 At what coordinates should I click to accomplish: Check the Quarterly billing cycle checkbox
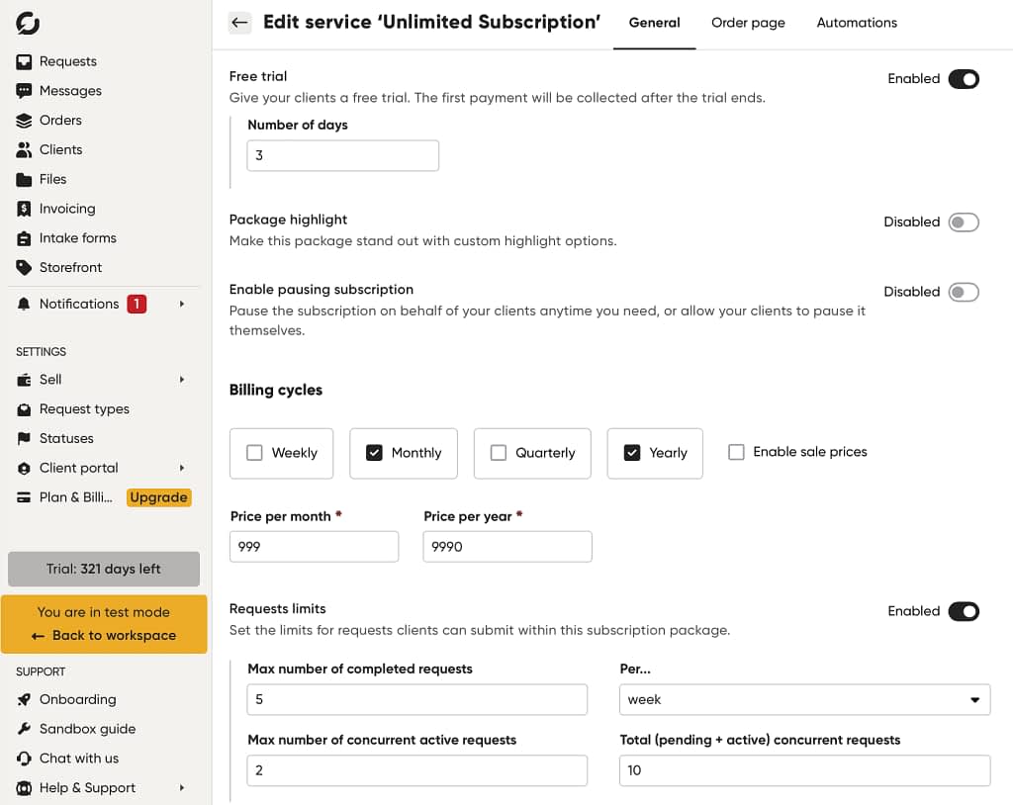[x=499, y=453]
